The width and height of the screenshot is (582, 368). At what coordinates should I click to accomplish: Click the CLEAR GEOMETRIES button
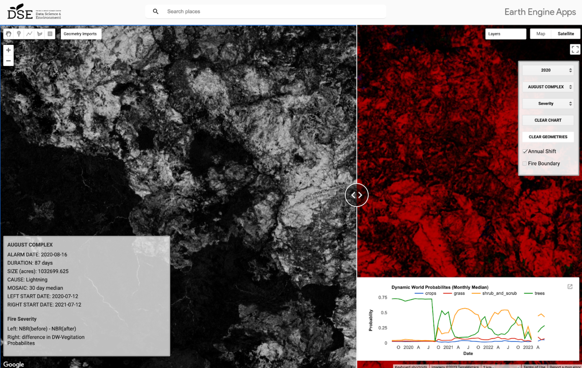click(x=548, y=137)
